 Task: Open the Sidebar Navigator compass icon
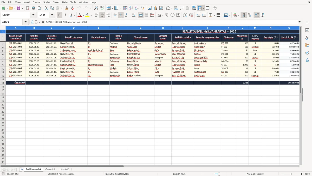[307, 53]
